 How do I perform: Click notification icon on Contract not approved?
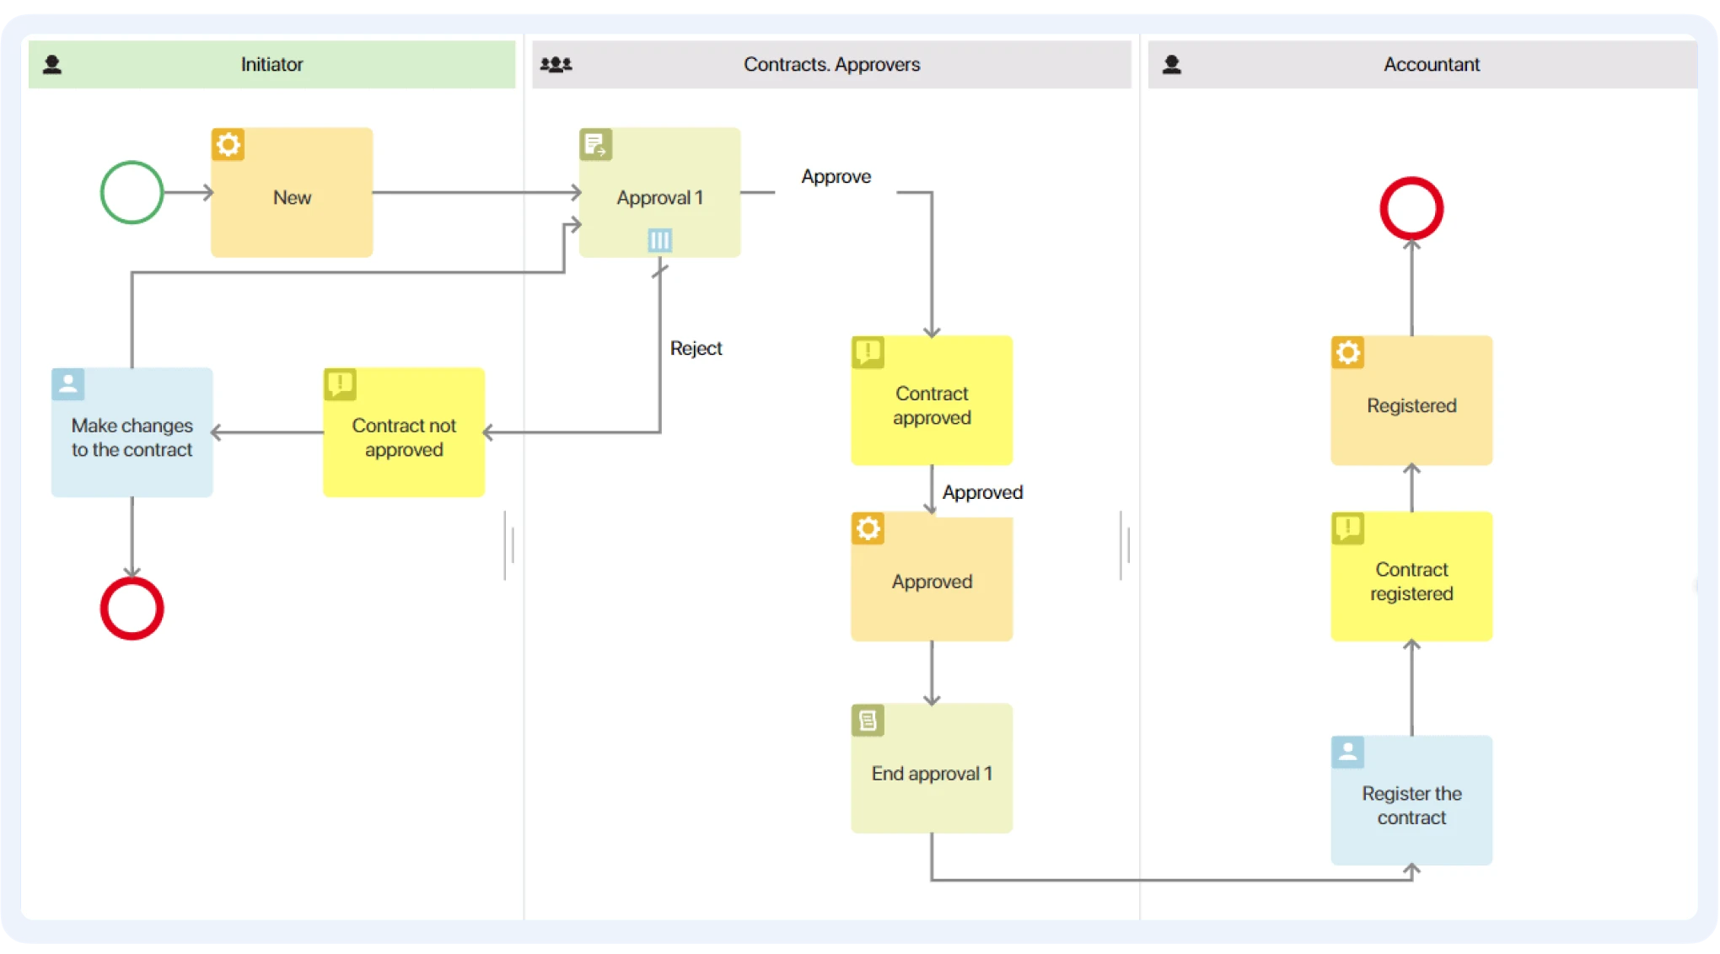pyautogui.click(x=340, y=384)
